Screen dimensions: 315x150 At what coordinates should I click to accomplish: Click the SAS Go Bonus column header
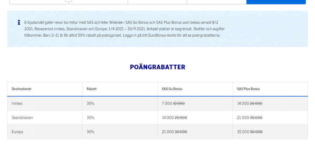tap(171, 89)
